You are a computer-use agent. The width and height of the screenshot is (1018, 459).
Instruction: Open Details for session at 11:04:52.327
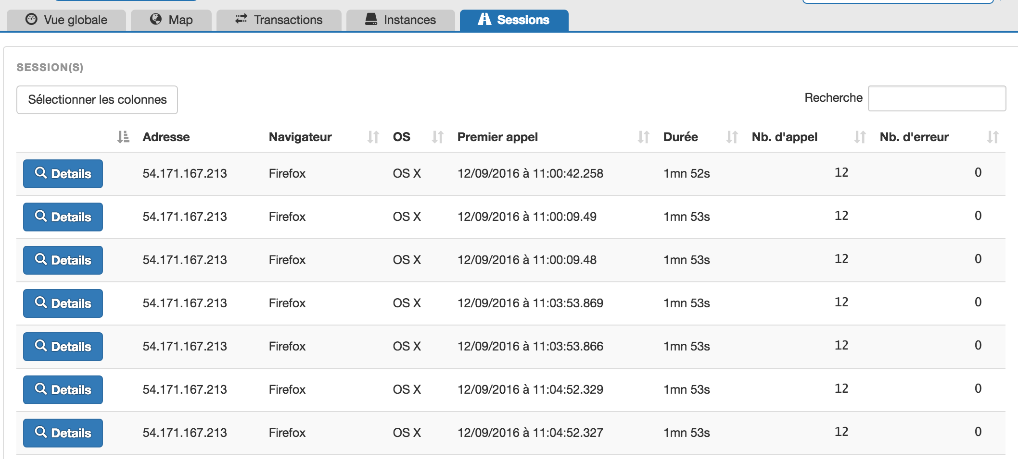pos(63,433)
